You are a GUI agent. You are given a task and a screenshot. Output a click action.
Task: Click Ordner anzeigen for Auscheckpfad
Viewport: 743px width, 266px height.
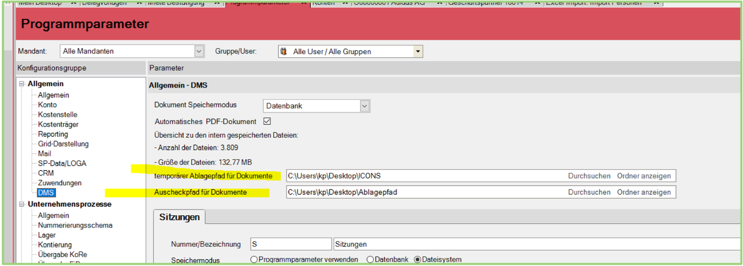pyautogui.click(x=644, y=192)
